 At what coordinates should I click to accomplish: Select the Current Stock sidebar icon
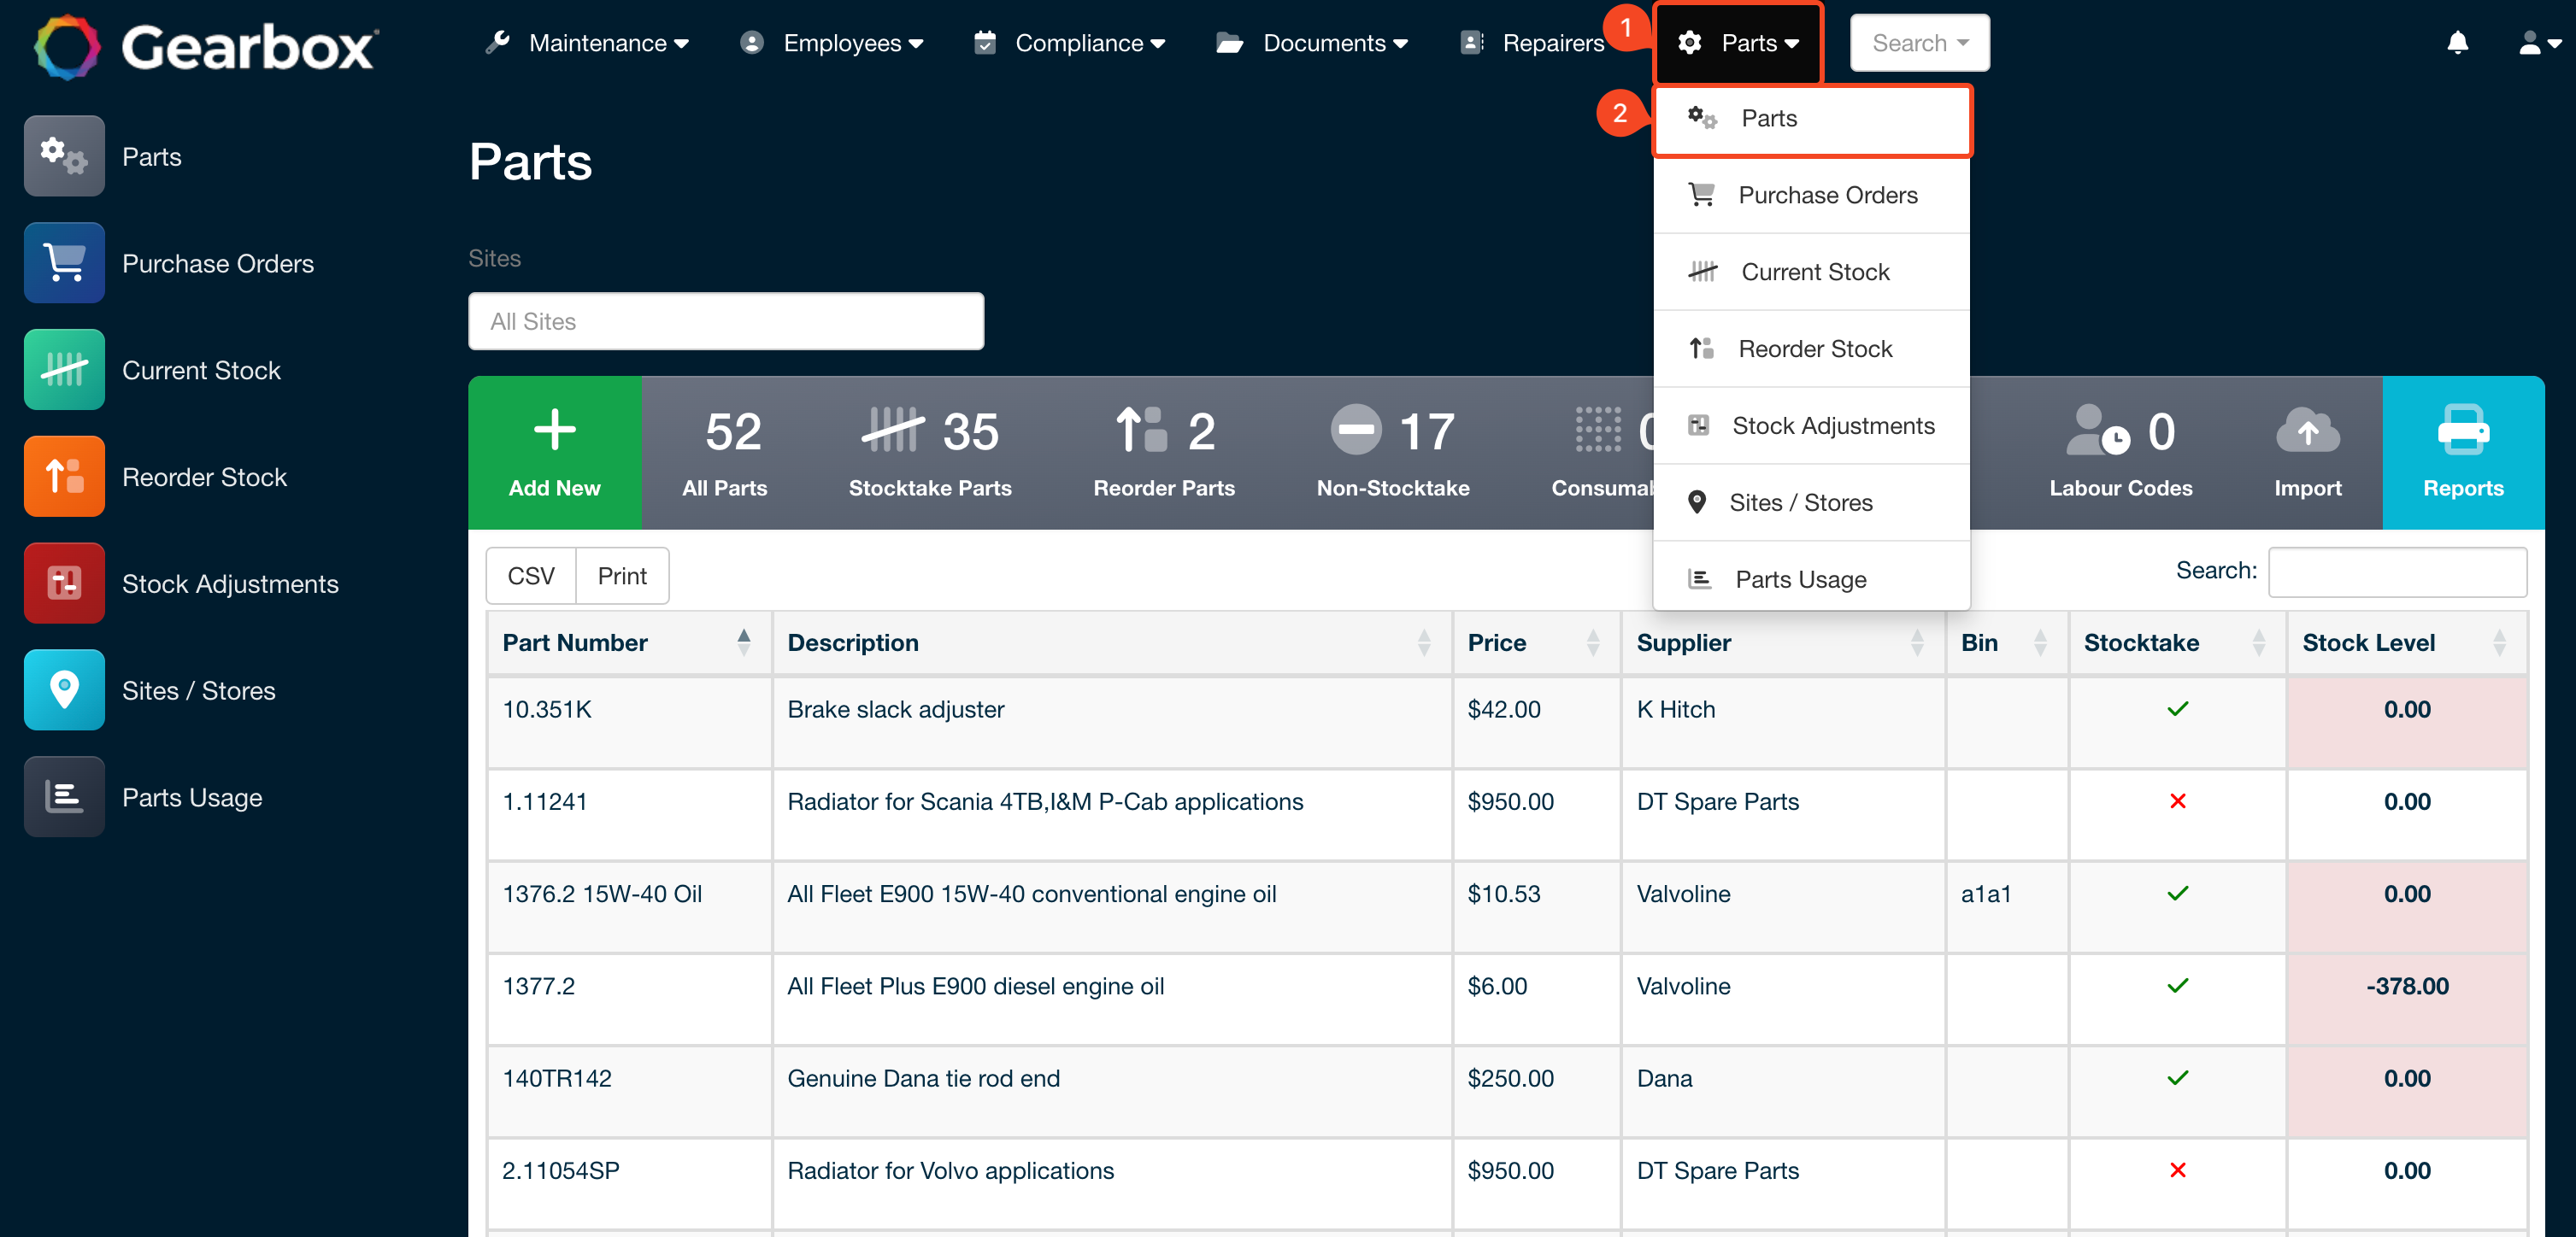click(64, 369)
